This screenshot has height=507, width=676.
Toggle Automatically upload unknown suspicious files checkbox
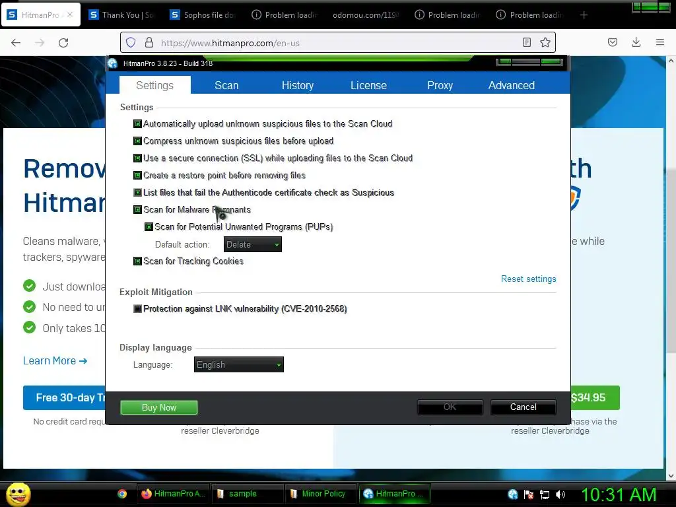click(x=137, y=123)
